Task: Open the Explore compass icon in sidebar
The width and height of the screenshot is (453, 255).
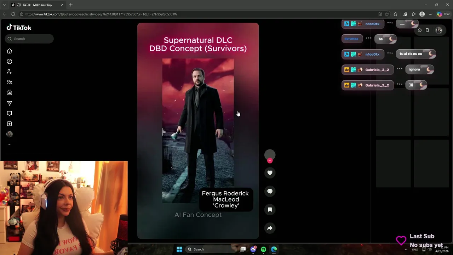Action: 10,61
